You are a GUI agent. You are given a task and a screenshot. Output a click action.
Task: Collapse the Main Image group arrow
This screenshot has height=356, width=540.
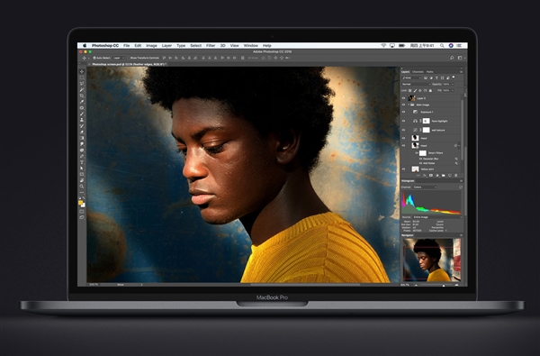(409, 105)
